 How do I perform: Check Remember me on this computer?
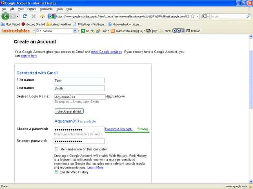tap(56, 149)
